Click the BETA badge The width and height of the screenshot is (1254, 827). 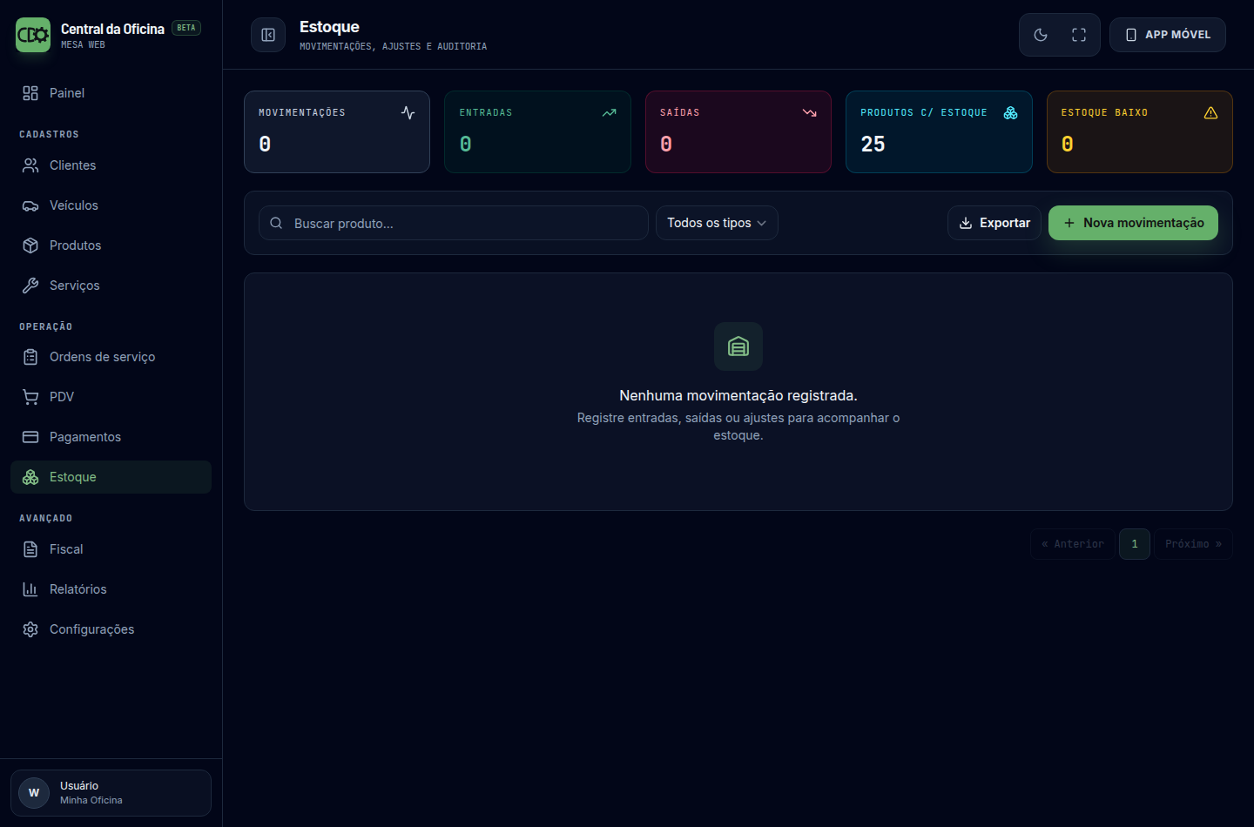(186, 28)
